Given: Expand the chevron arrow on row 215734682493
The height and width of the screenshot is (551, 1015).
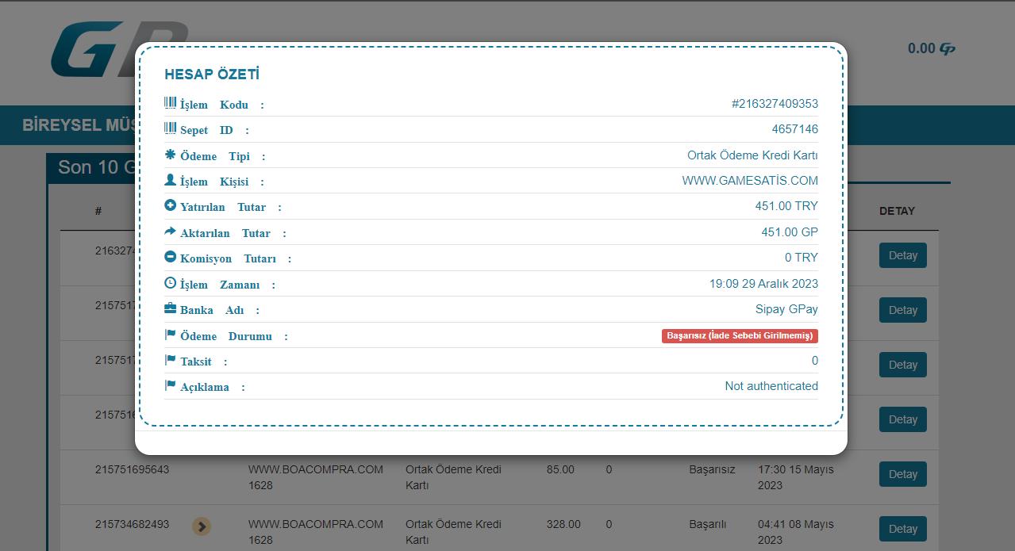Looking at the screenshot, I should click(202, 526).
